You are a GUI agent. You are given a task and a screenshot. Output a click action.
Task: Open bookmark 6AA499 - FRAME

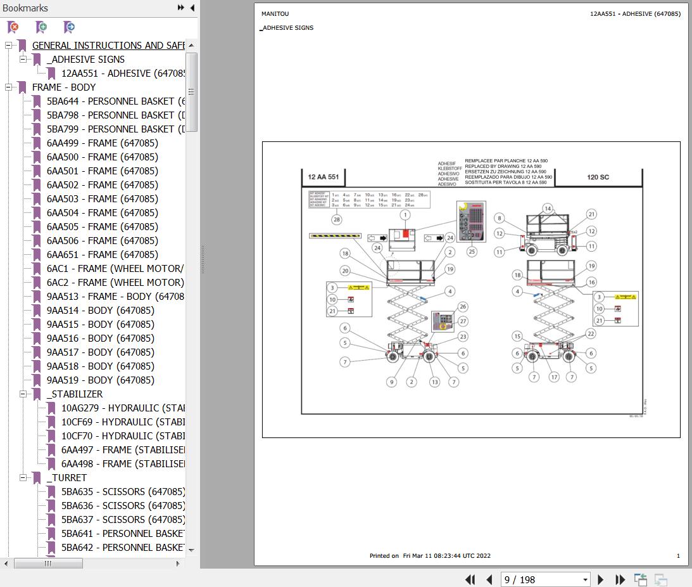(102, 143)
